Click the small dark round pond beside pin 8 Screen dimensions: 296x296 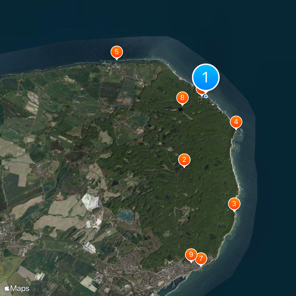pos(181,109)
